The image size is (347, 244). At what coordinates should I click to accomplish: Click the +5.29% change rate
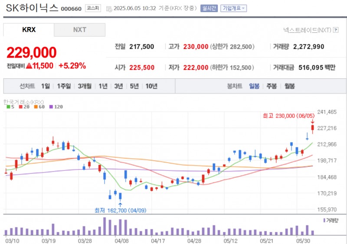pyautogui.click(x=72, y=66)
